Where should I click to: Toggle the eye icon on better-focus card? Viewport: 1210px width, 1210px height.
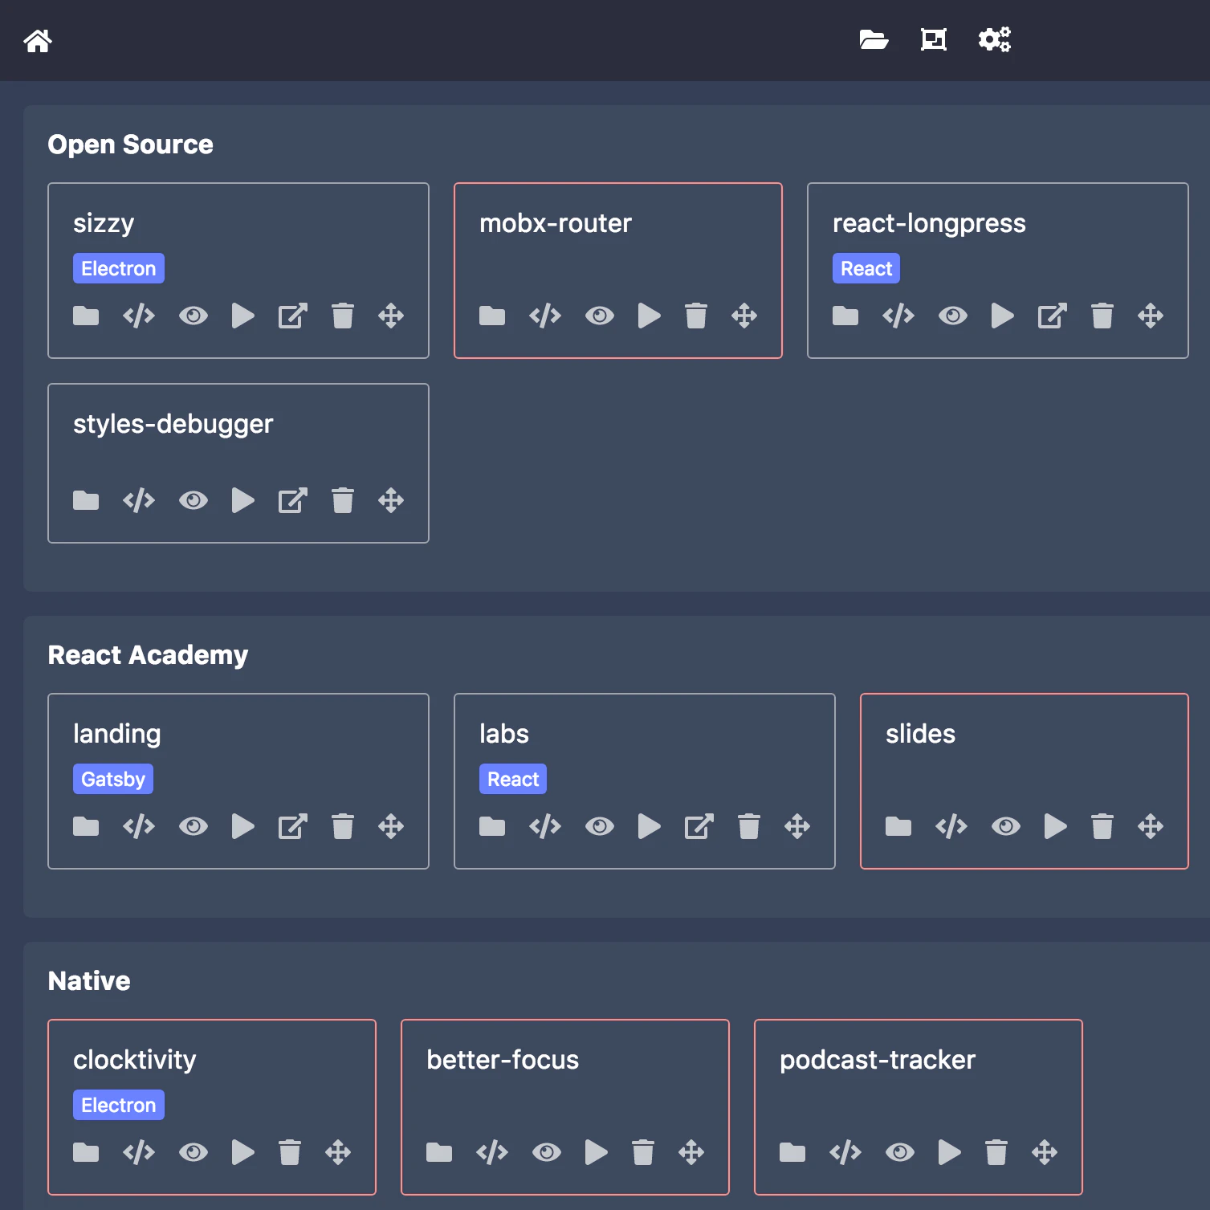547,1152
